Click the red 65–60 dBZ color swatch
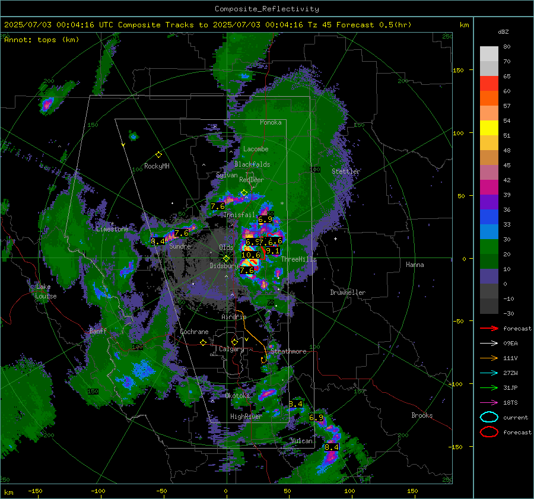Image resolution: width=534 pixels, height=499 pixels. pyautogui.click(x=489, y=84)
